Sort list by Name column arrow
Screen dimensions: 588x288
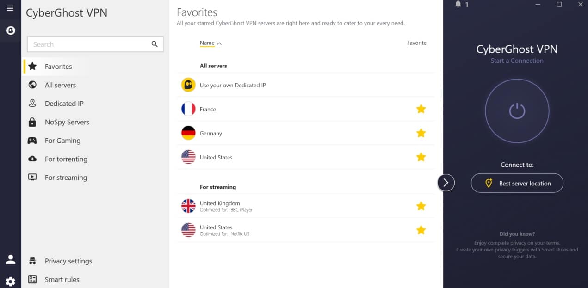tap(219, 43)
